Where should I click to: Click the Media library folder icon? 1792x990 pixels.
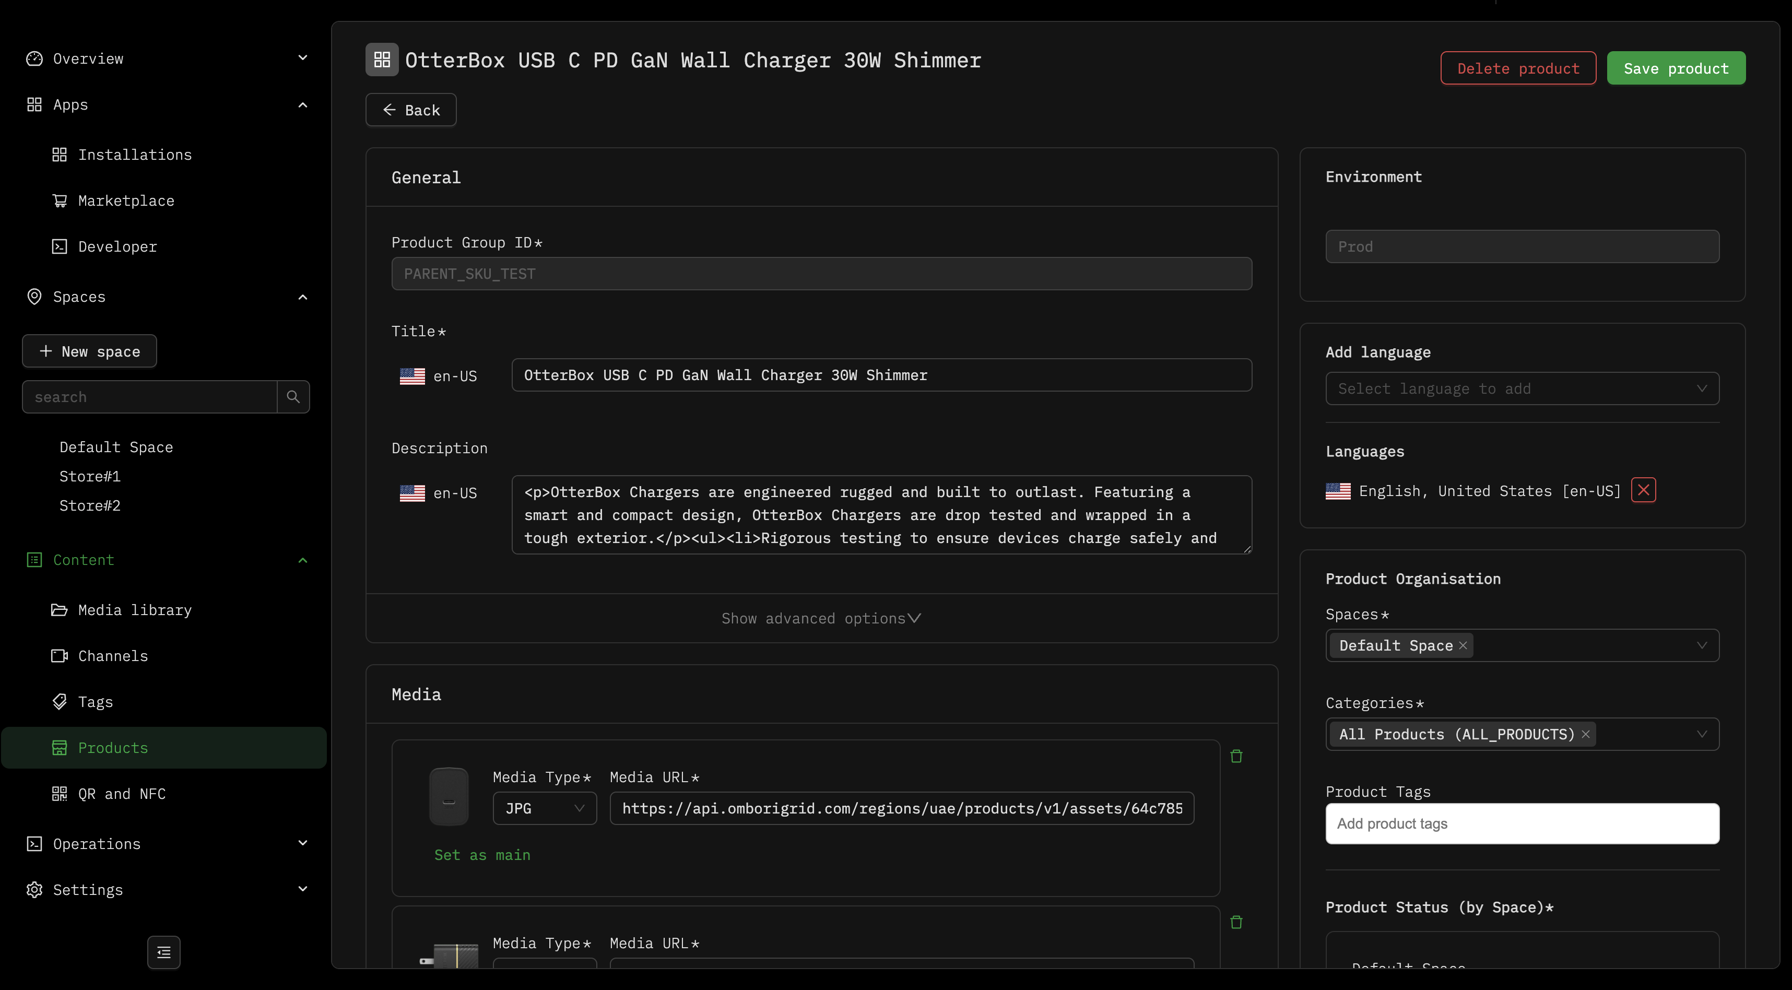coord(59,609)
